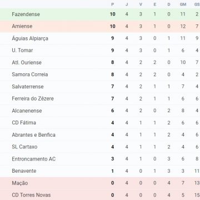This screenshot has width=200, height=200.
Task: Click the Alcanenense team name
Action: click(27, 111)
